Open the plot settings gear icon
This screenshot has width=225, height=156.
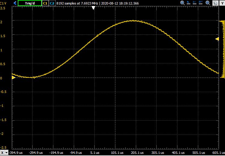pyautogui.click(x=215, y=3)
